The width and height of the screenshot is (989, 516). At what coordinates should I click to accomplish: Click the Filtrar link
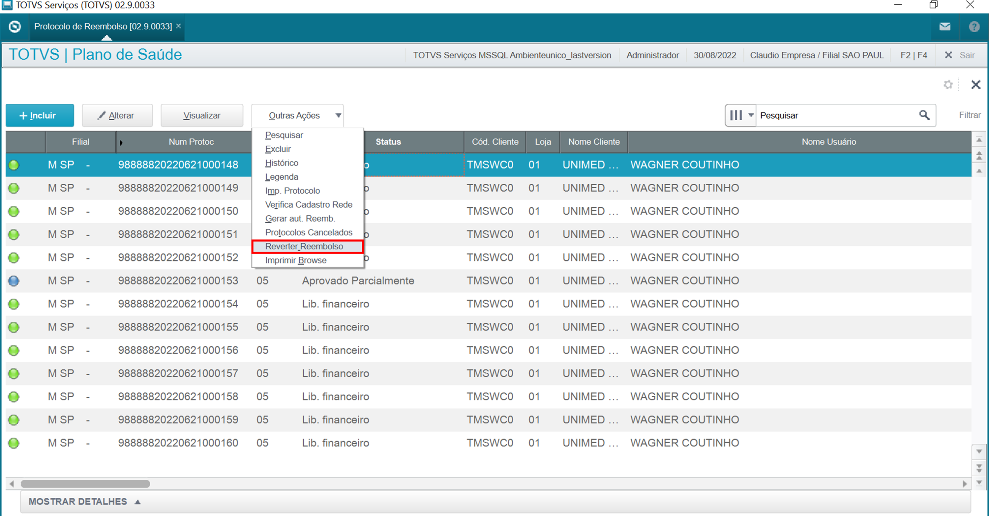pos(970,115)
